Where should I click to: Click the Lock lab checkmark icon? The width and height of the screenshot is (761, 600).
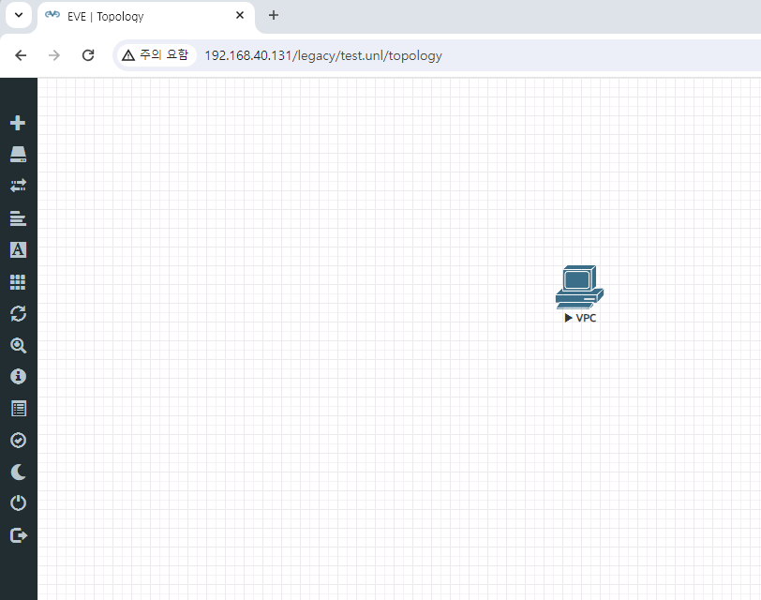18,441
